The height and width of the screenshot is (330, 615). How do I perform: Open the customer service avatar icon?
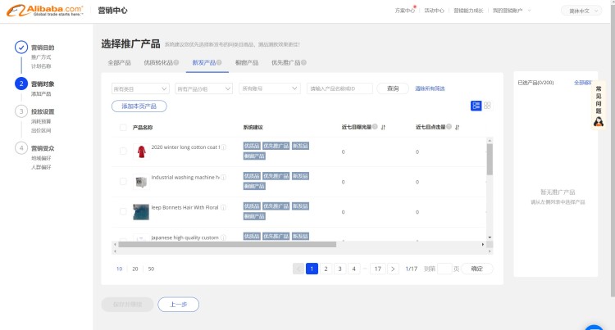click(x=599, y=121)
